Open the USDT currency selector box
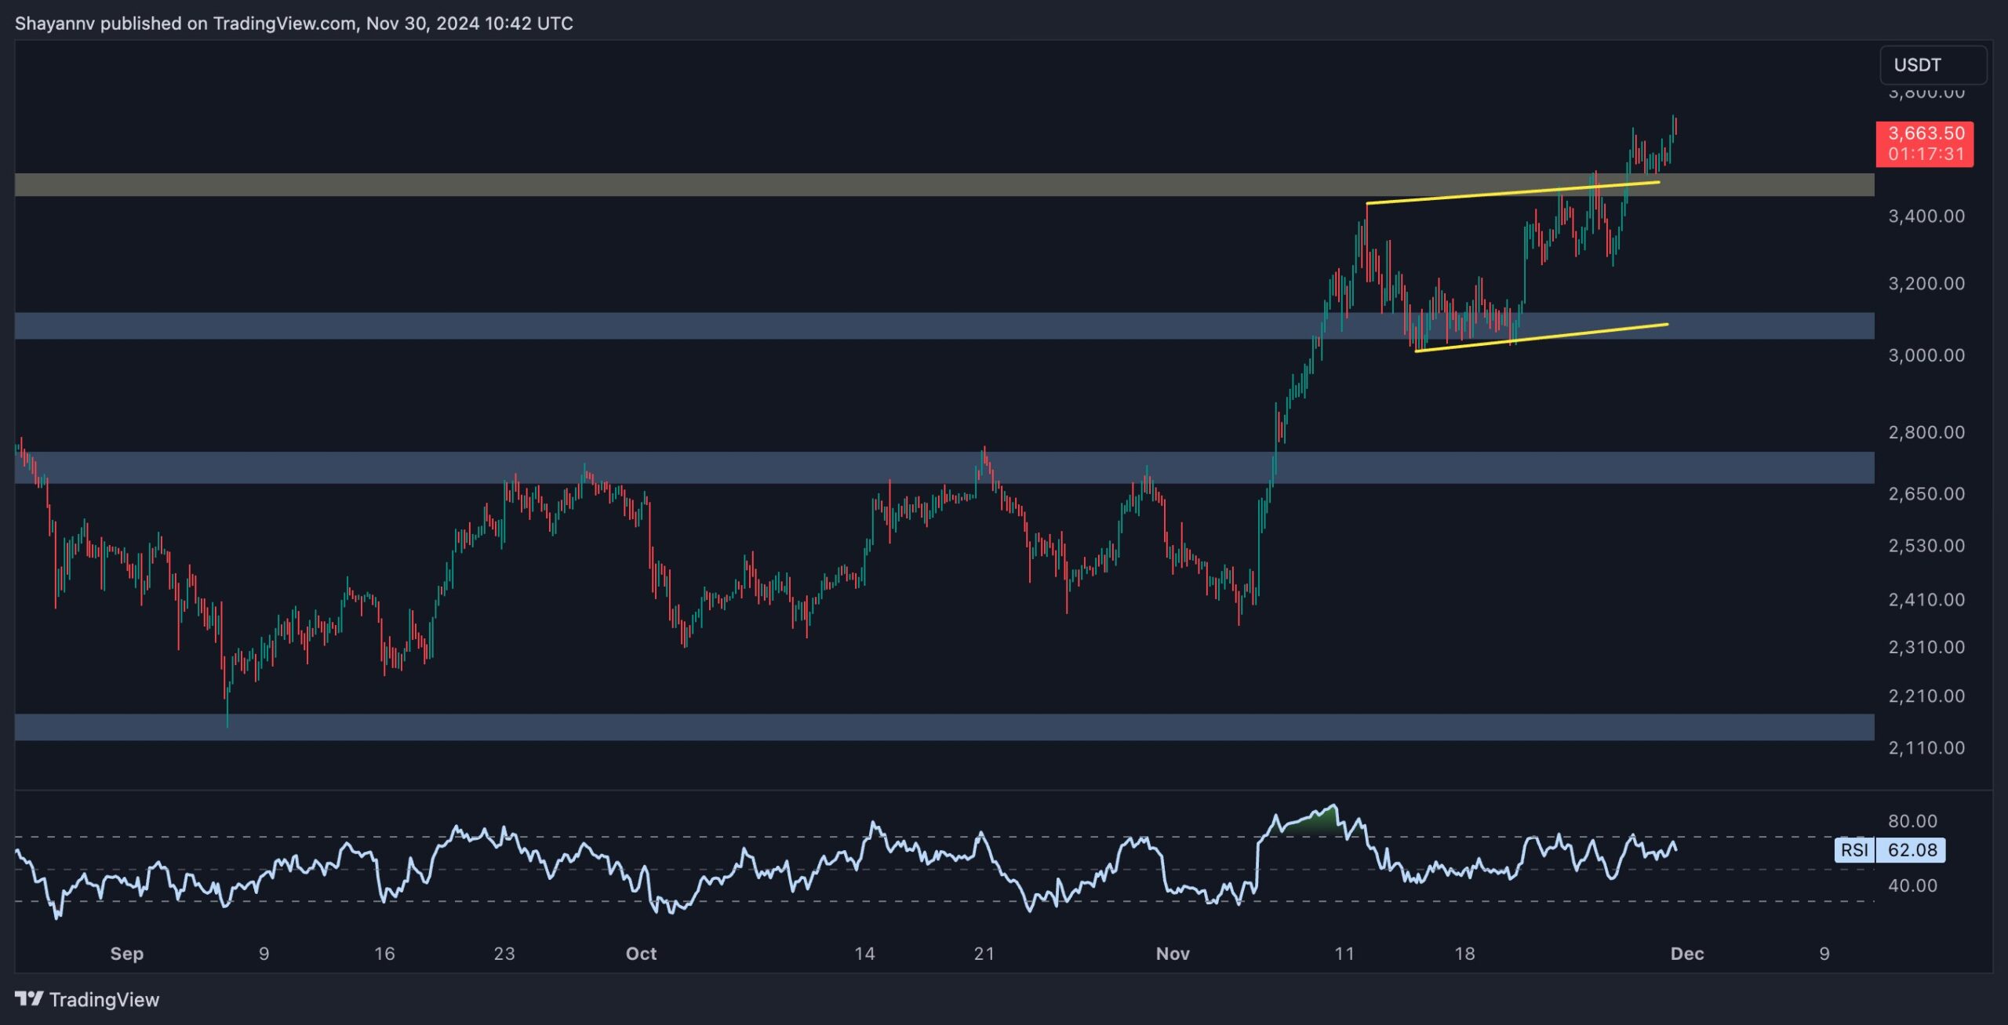 pos(1932,65)
